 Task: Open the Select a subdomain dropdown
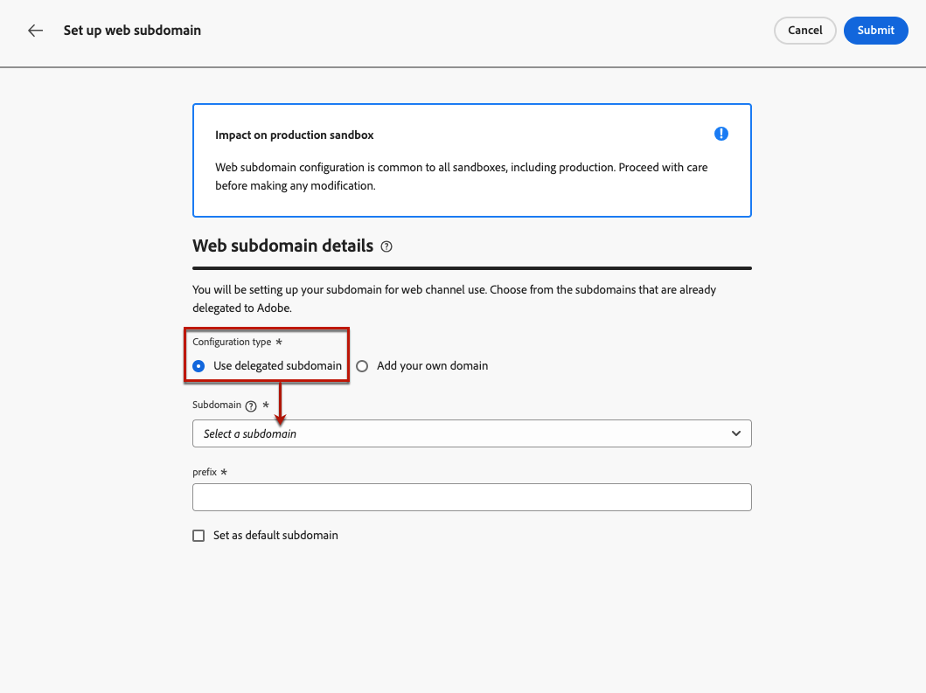tap(455, 433)
